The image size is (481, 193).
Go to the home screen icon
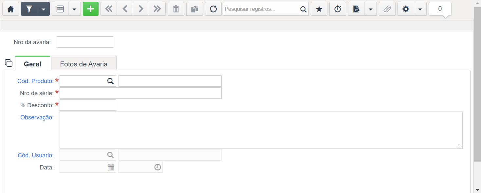click(x=11, y=9)
